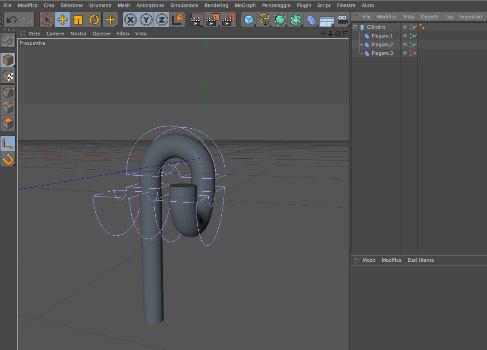Open the Simulazione menu
This screenshot has height=350, width=487.
click(184, 5)
